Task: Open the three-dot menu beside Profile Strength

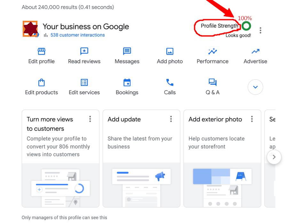Action: coord(260,30)
